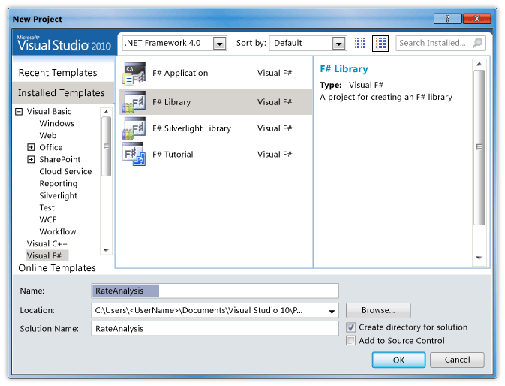This screenshot has width=505, height=386.
Task: Click the project Name input field
Action: 215,291
